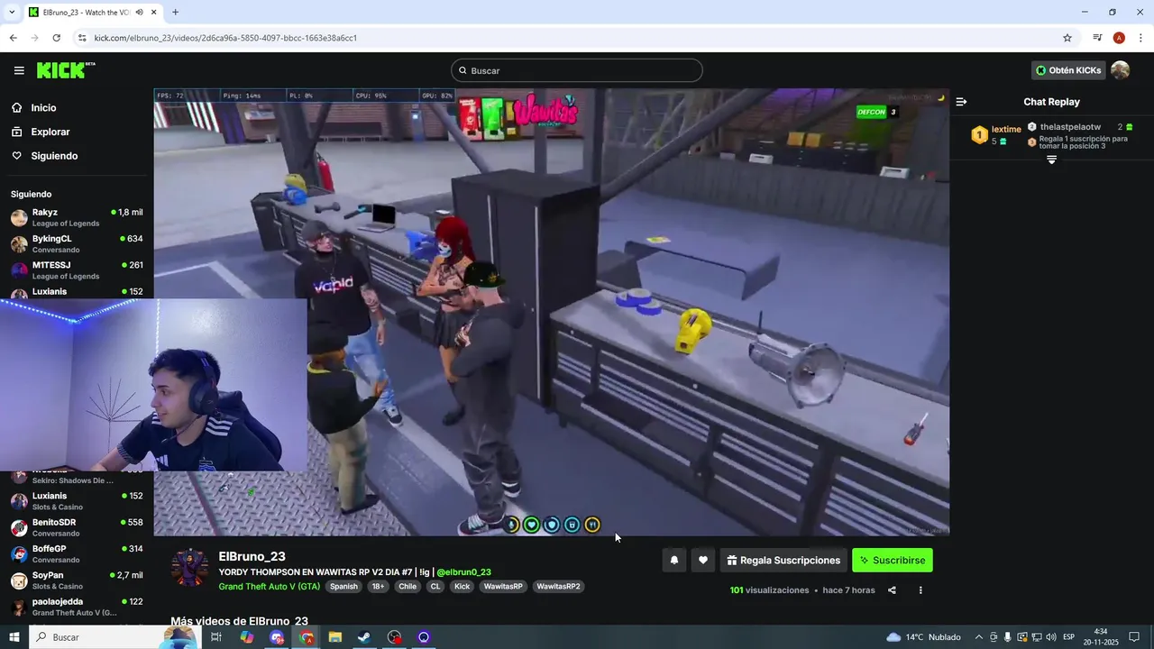Switch the ESP keyboard language

tap(1069, 637)
